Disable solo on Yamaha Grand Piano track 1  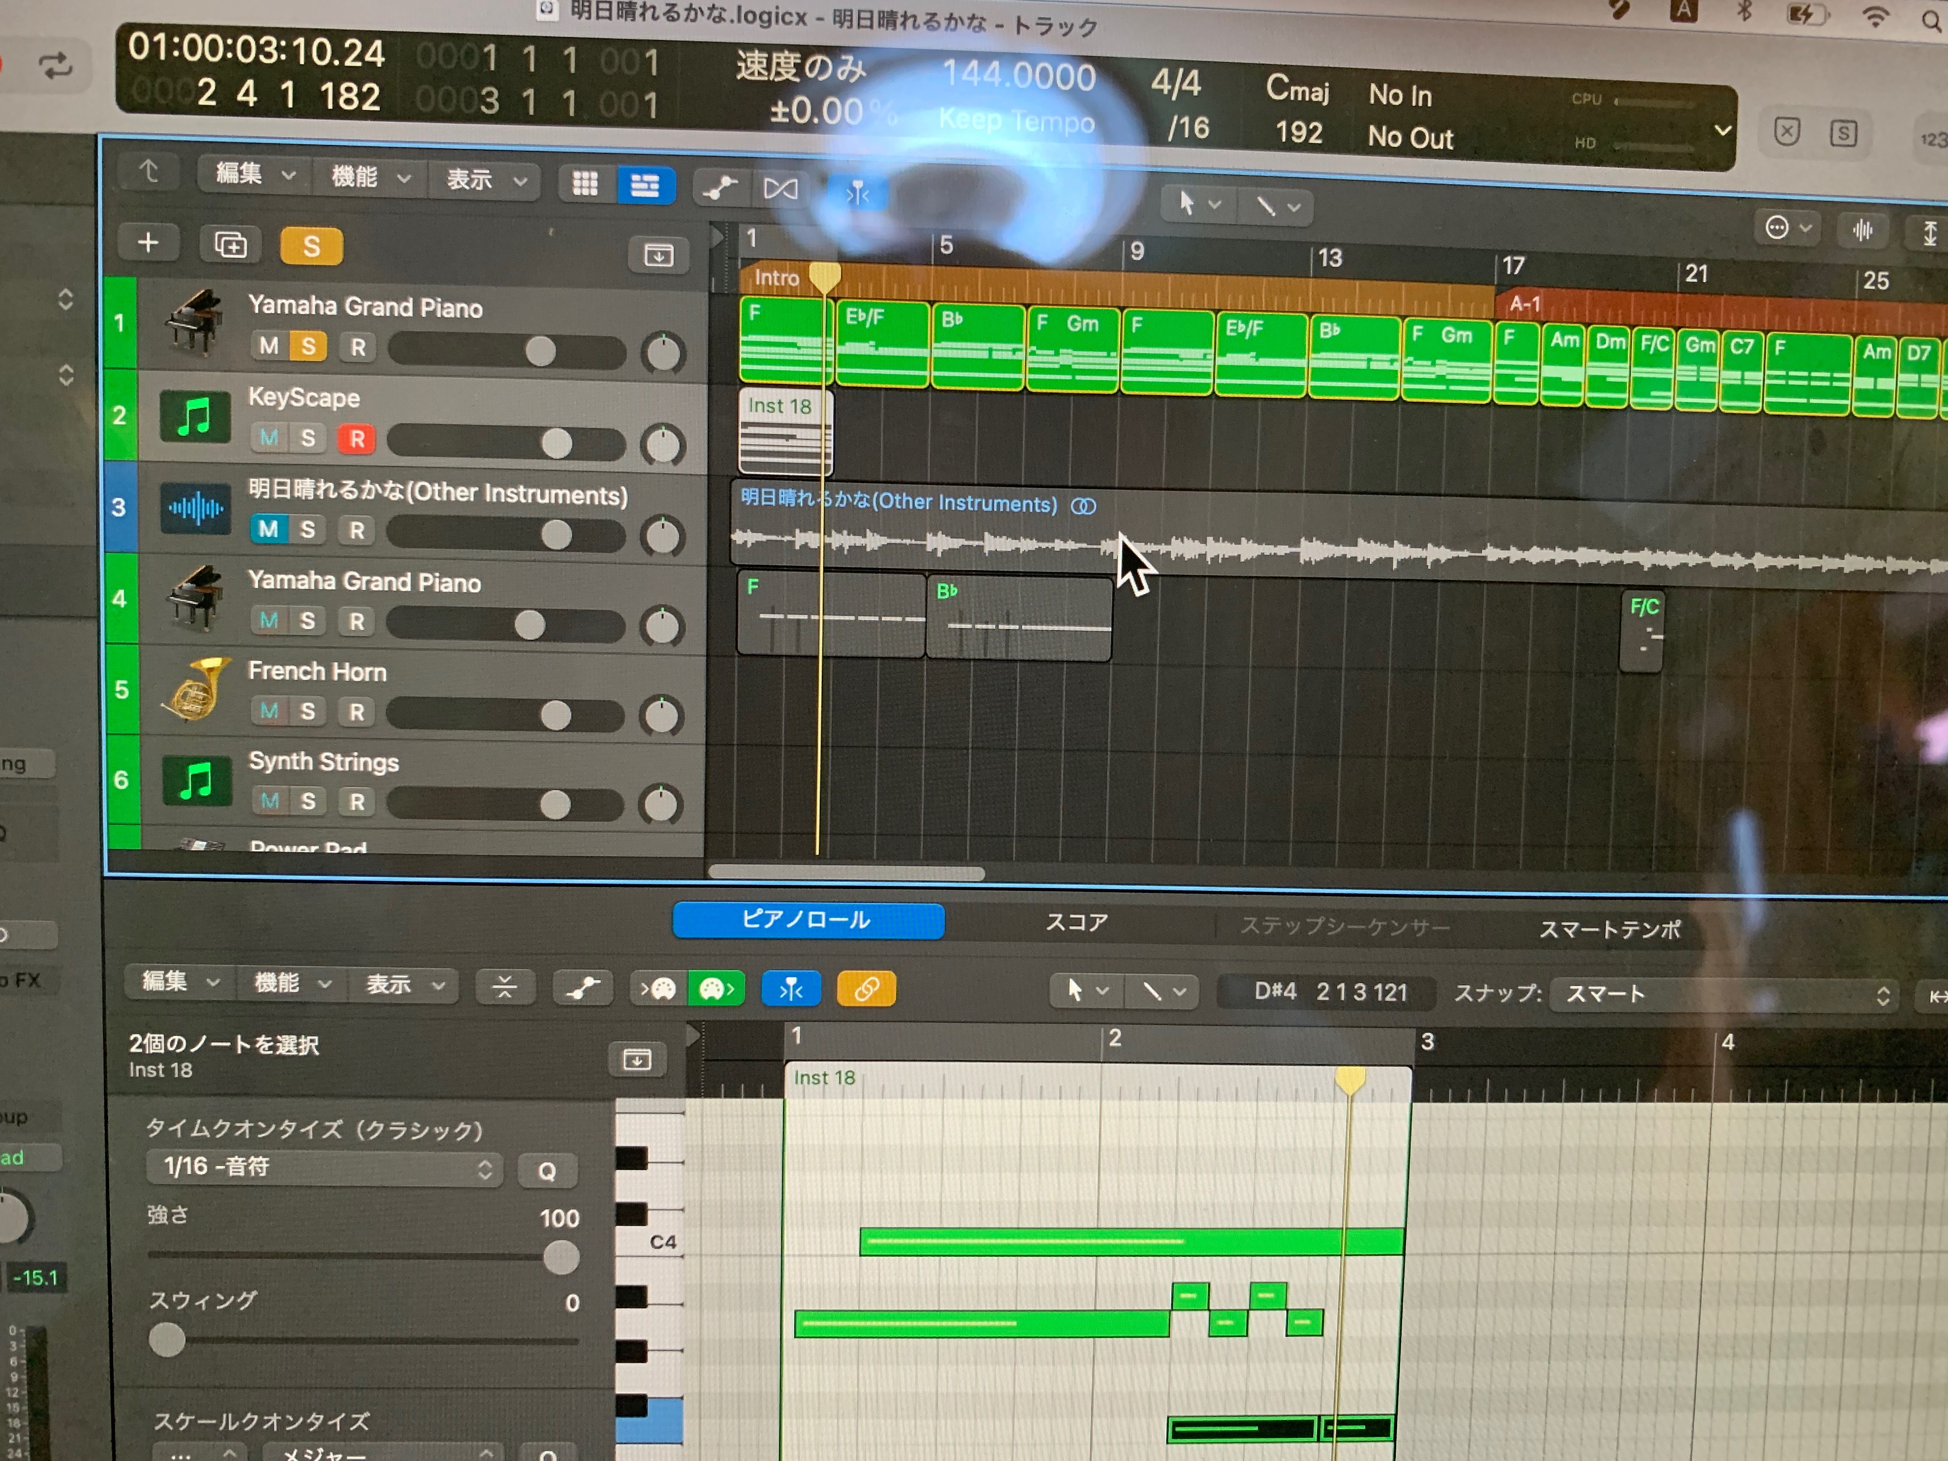308,346
